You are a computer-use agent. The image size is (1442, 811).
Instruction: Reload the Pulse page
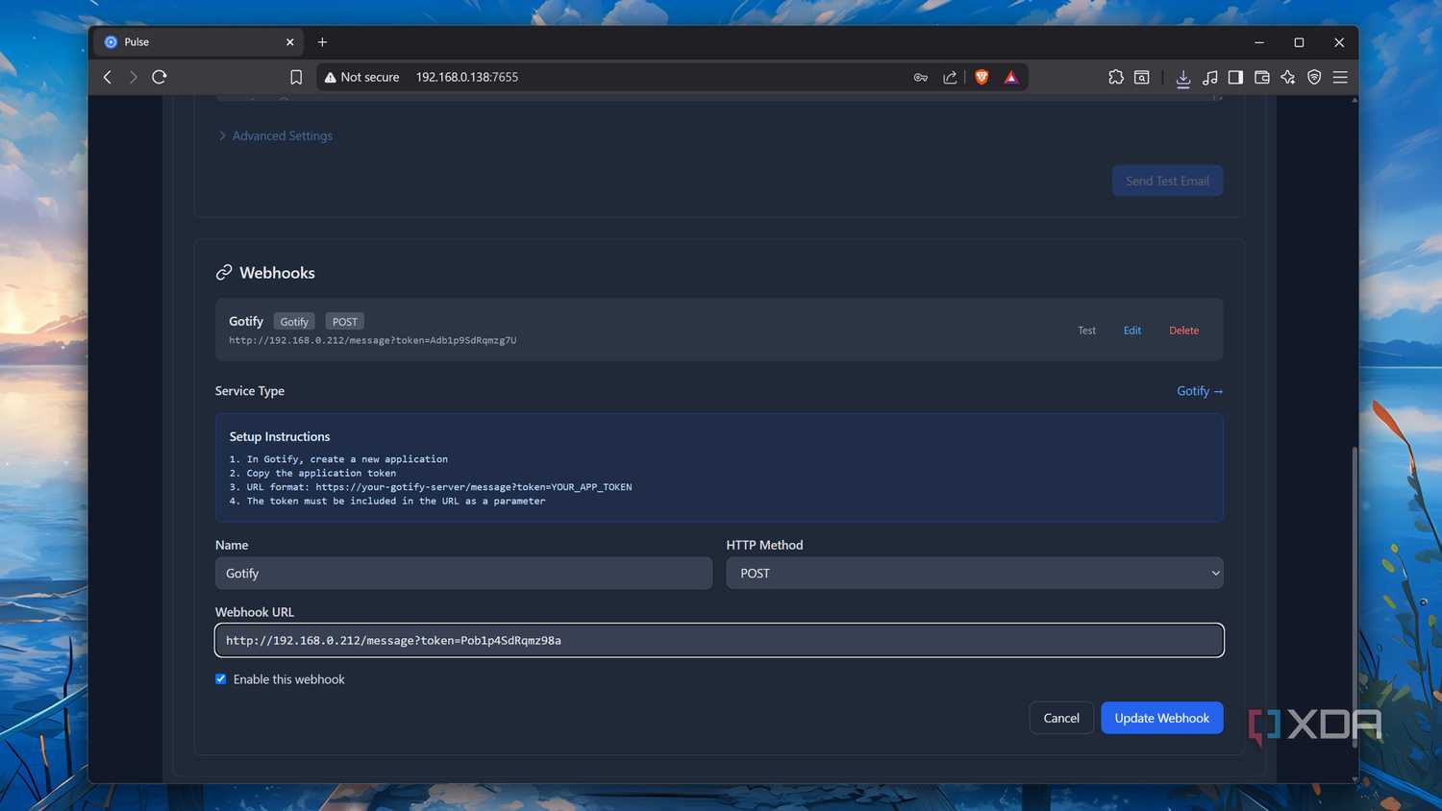coord(160,77)
